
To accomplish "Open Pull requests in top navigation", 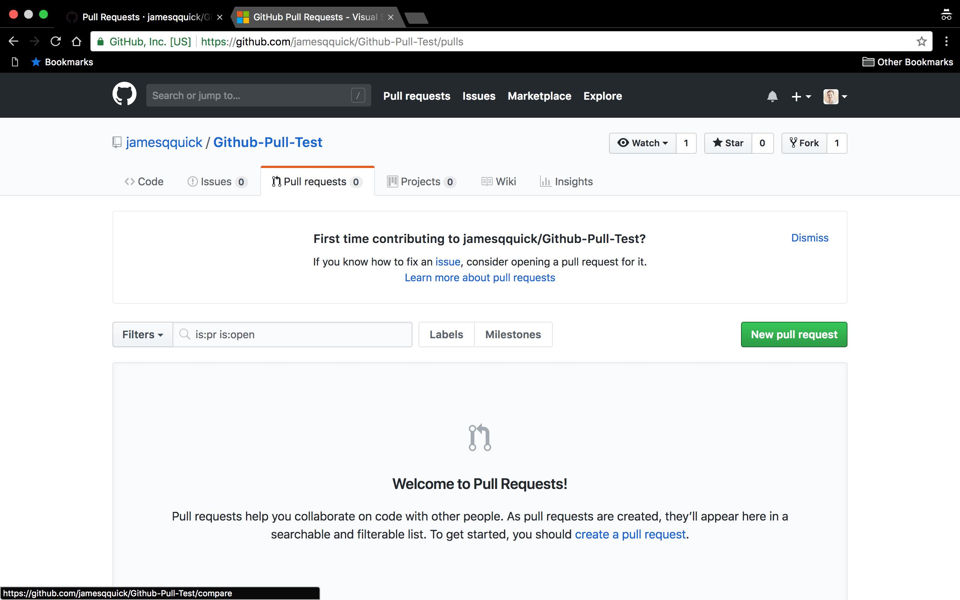I will [417, 96].
